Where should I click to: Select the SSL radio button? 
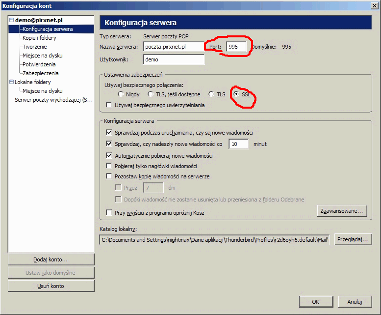tap(236, 94)
